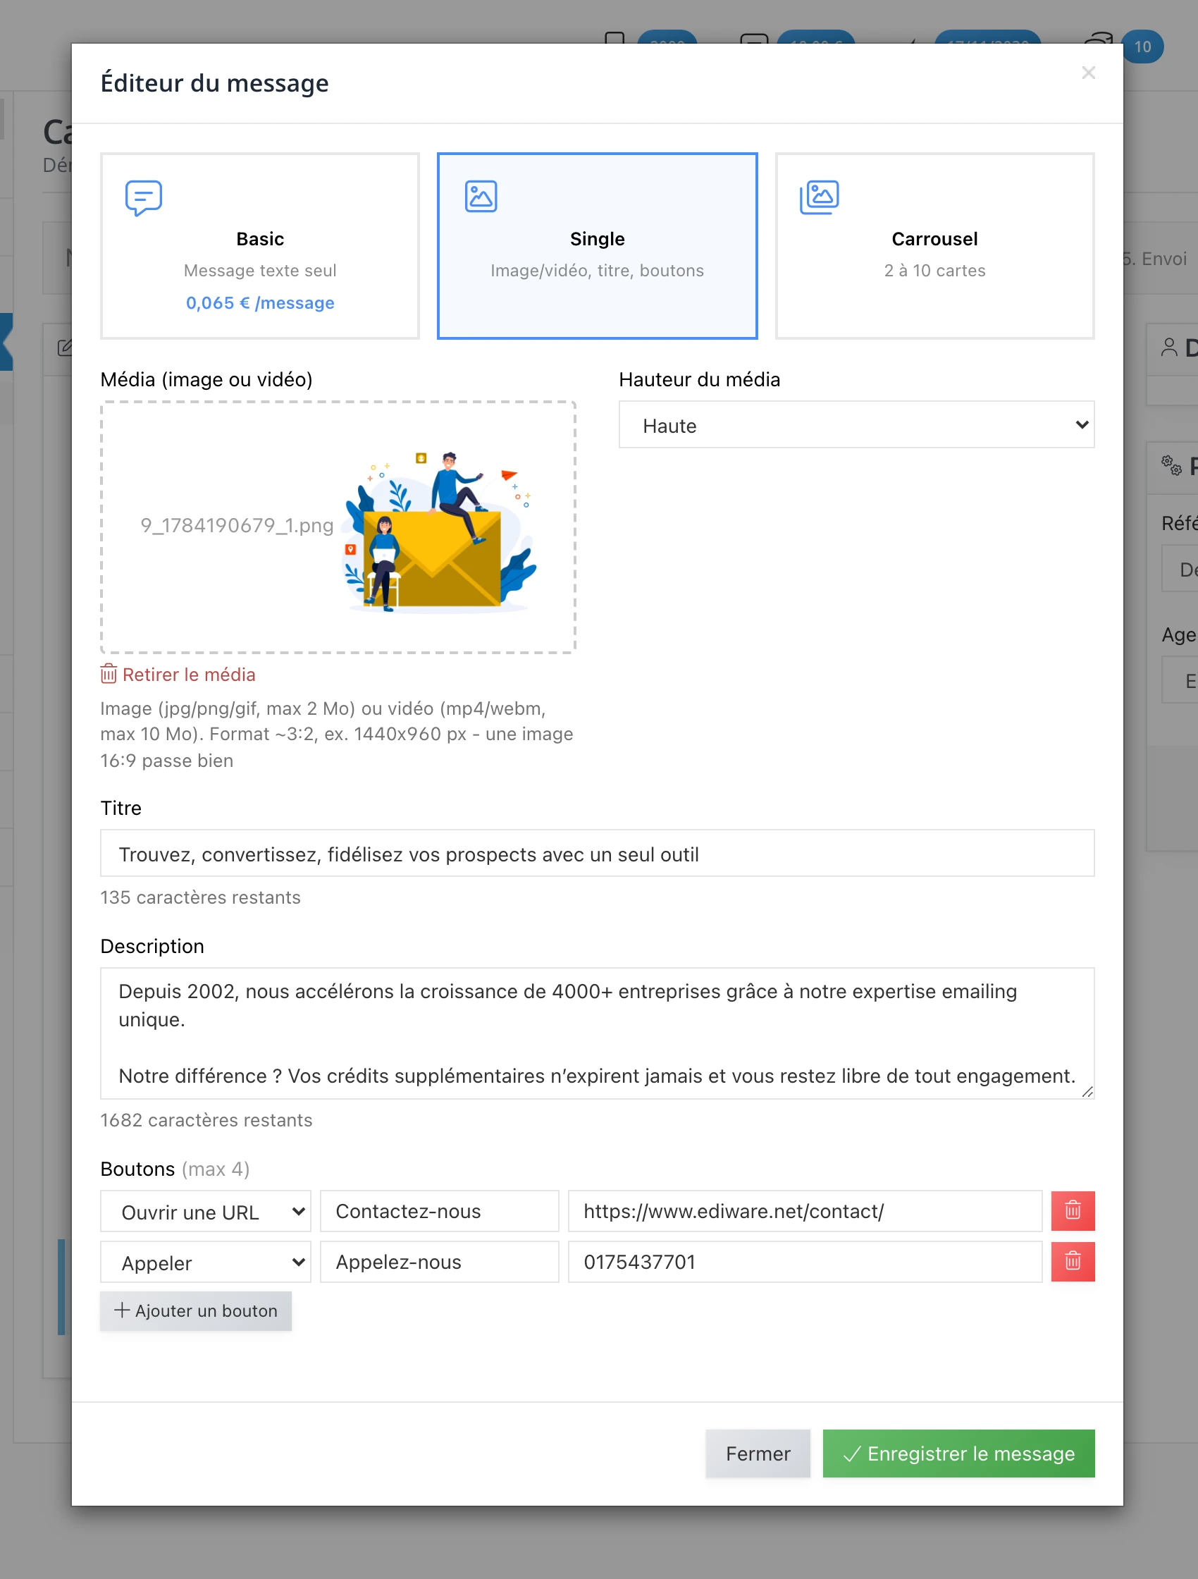
Task: Click the Fermer button
Action: 758,1454
